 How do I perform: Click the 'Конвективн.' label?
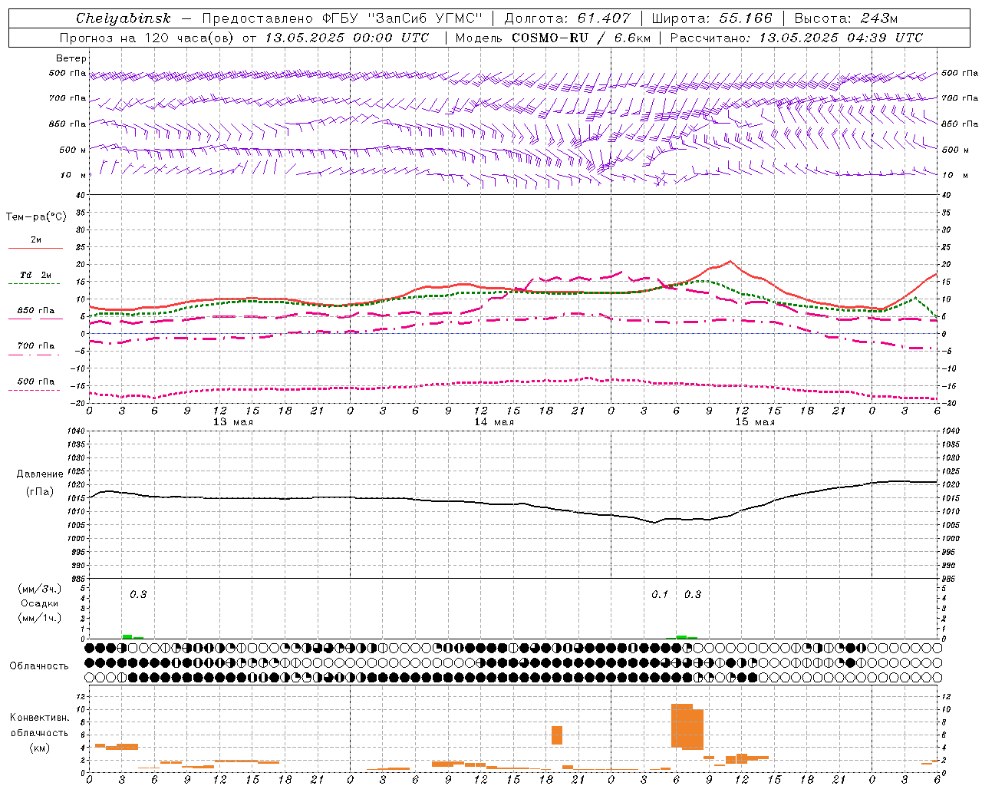[x=40, y=717]
